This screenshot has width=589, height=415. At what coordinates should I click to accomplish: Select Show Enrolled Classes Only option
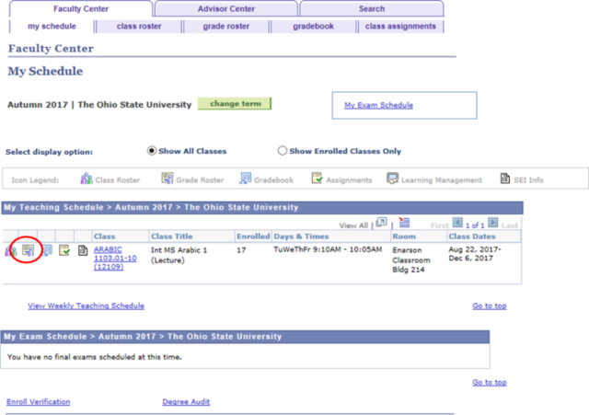coord(283,151)
